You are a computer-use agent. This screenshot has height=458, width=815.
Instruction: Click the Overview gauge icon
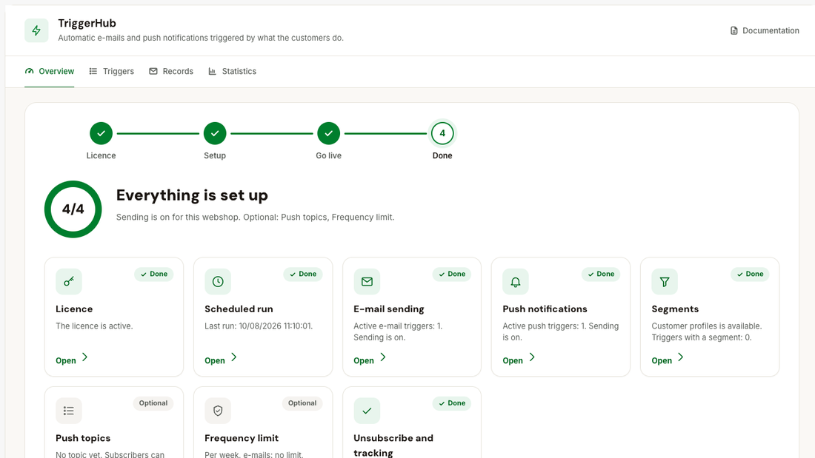click(29, 71)
